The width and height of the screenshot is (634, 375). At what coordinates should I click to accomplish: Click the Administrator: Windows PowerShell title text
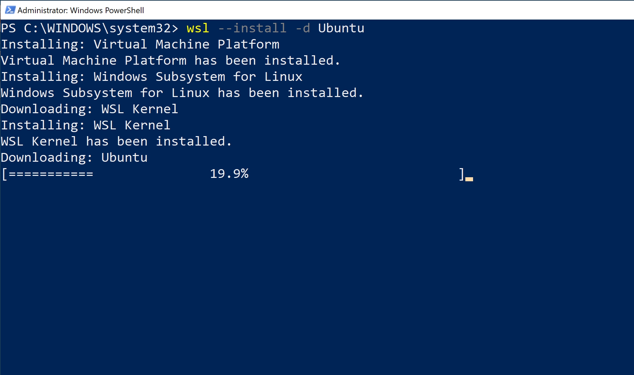click(x=81, y=10)
